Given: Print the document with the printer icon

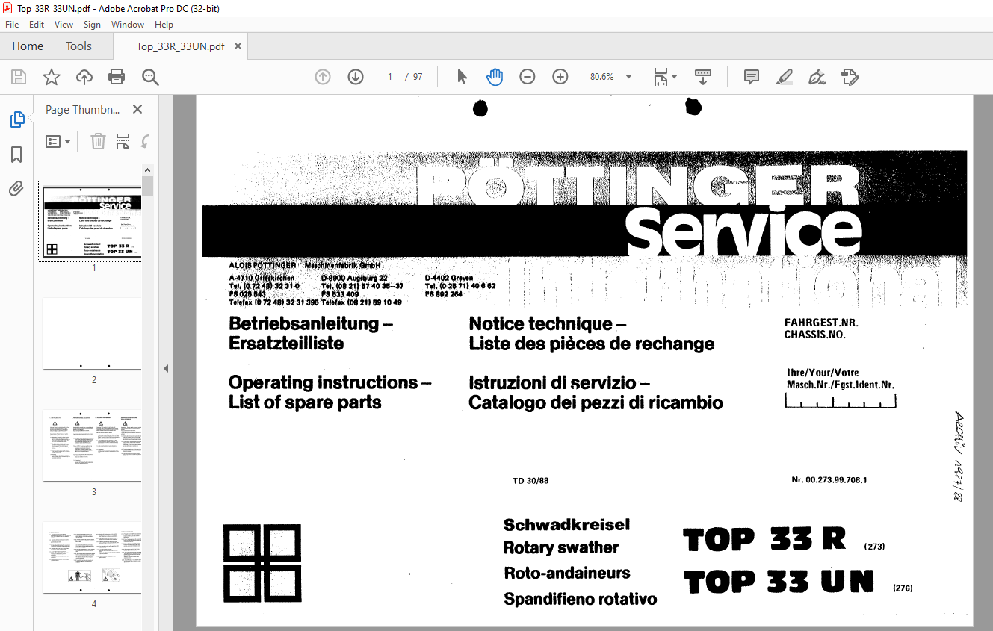Looking at the screenshot, I should tap(117, 77).
